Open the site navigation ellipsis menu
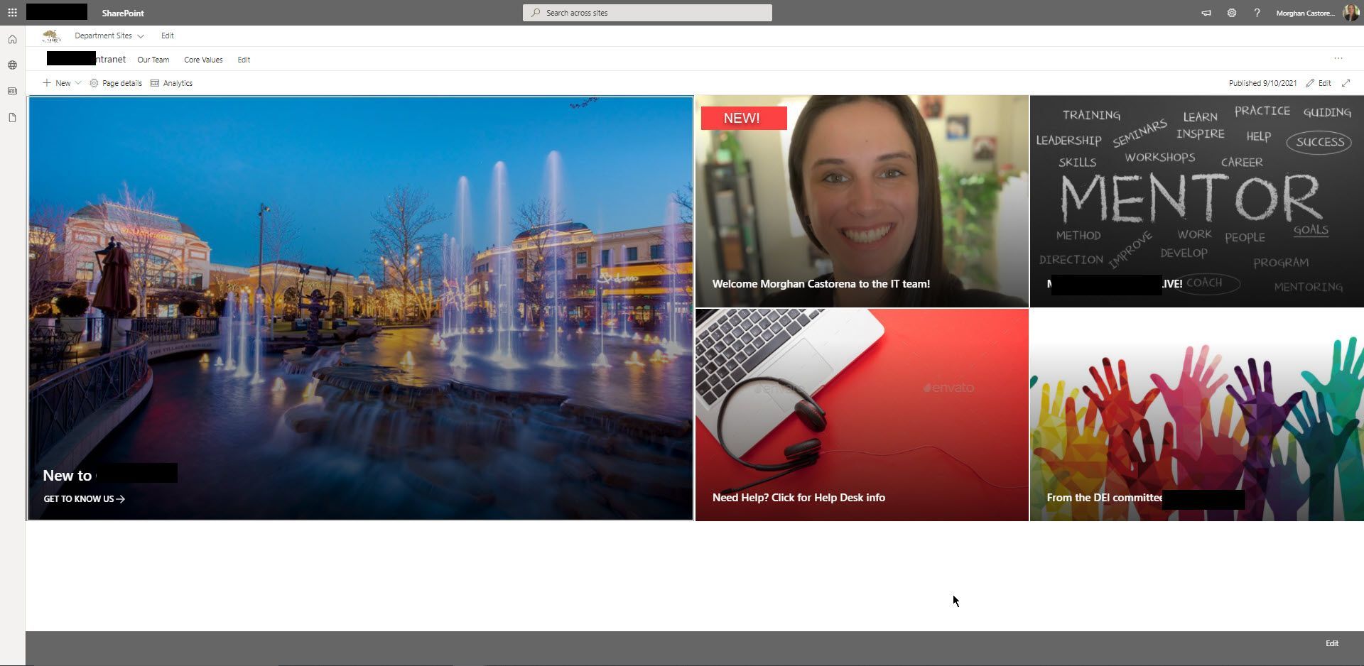Viewport: 1364px width, 666px height. [x=1338, y=58]
